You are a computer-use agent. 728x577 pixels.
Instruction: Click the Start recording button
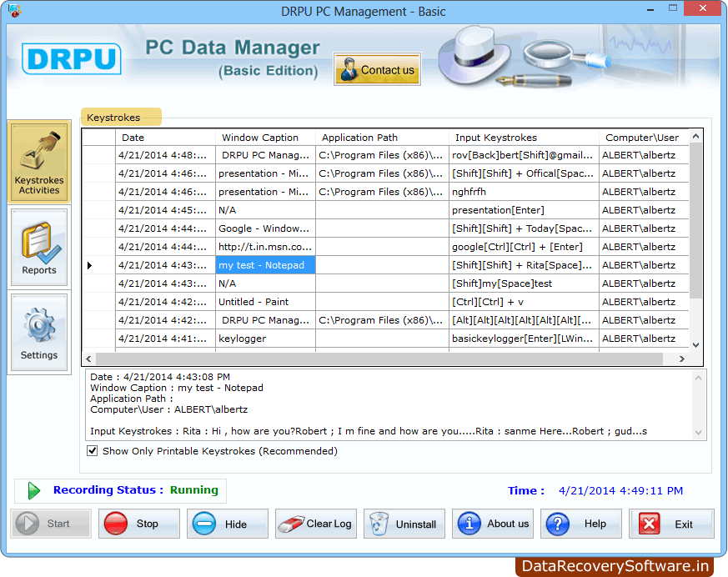51,524
